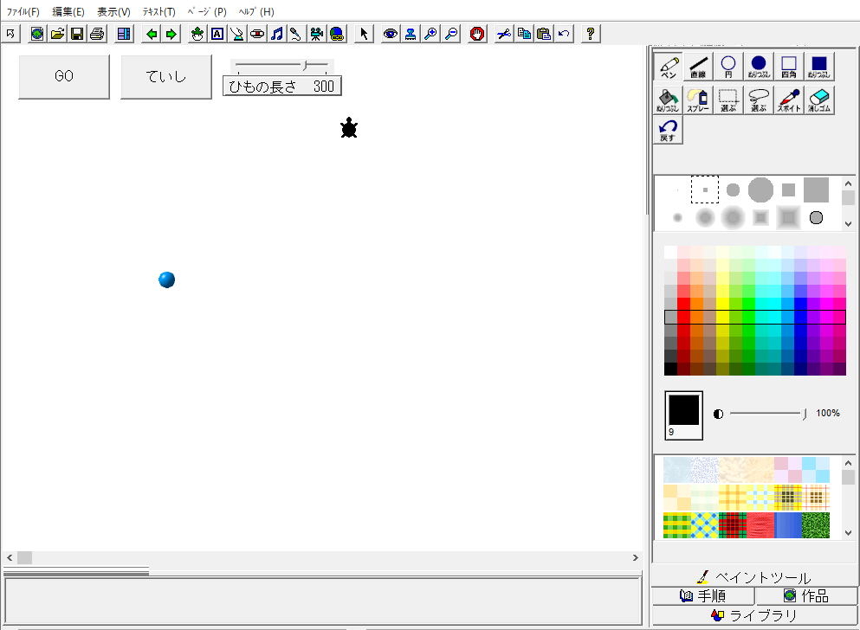Select the paint bucket fill tool
The width and height of the screenshot is (860, 630).
[668, 100]
